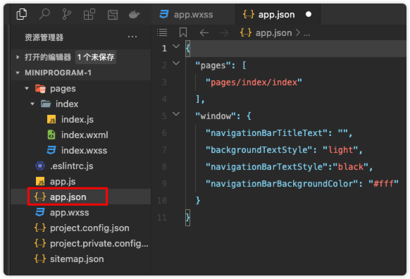Toggle the bookmark icon in editor toolbar
This screenshot has height=279, width=410.
point(183,32)
